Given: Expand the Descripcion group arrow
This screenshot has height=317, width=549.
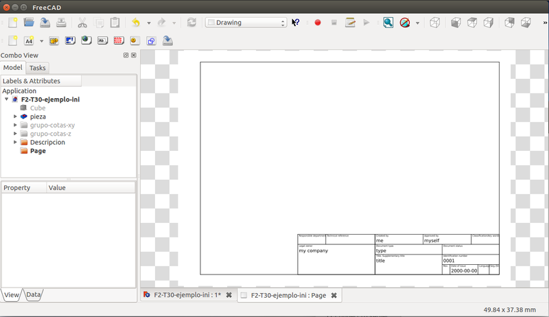Looking at the screenshot, I should coord(15,142).
